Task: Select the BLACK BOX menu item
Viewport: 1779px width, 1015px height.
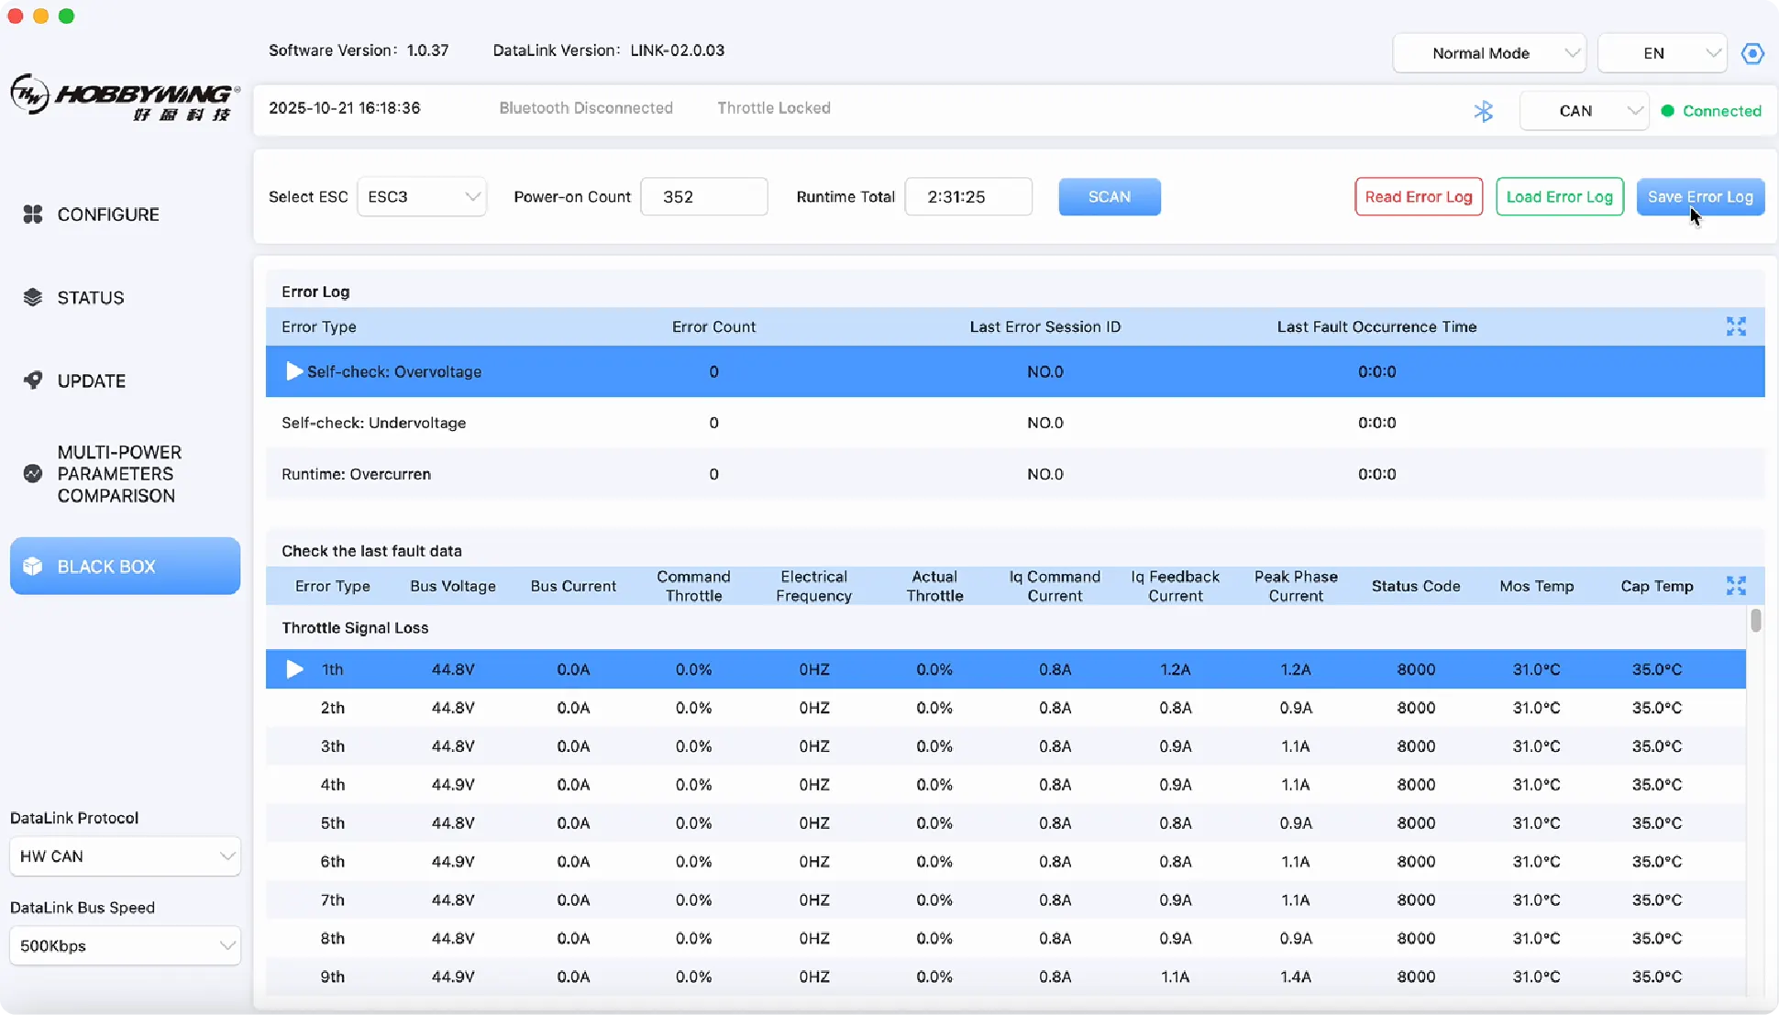Action: point(125,567)
